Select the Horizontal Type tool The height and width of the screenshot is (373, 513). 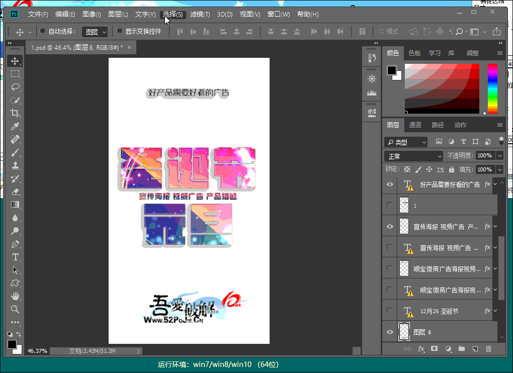(x=15, y=257)
